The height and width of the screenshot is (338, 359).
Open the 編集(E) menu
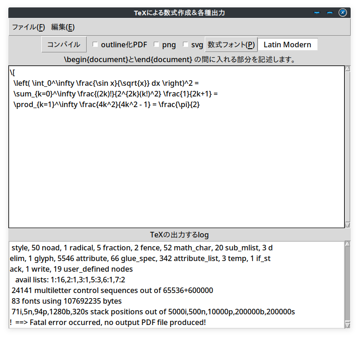(63, 27)
